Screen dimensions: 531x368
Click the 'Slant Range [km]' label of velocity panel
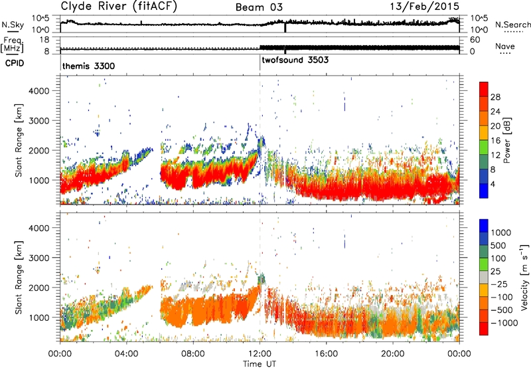pyautogui.click(x=19, y=278)
